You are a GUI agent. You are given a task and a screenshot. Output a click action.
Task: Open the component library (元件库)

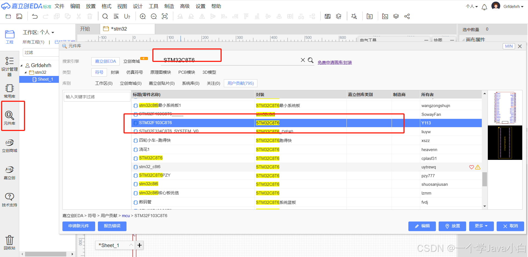(10, 118)
